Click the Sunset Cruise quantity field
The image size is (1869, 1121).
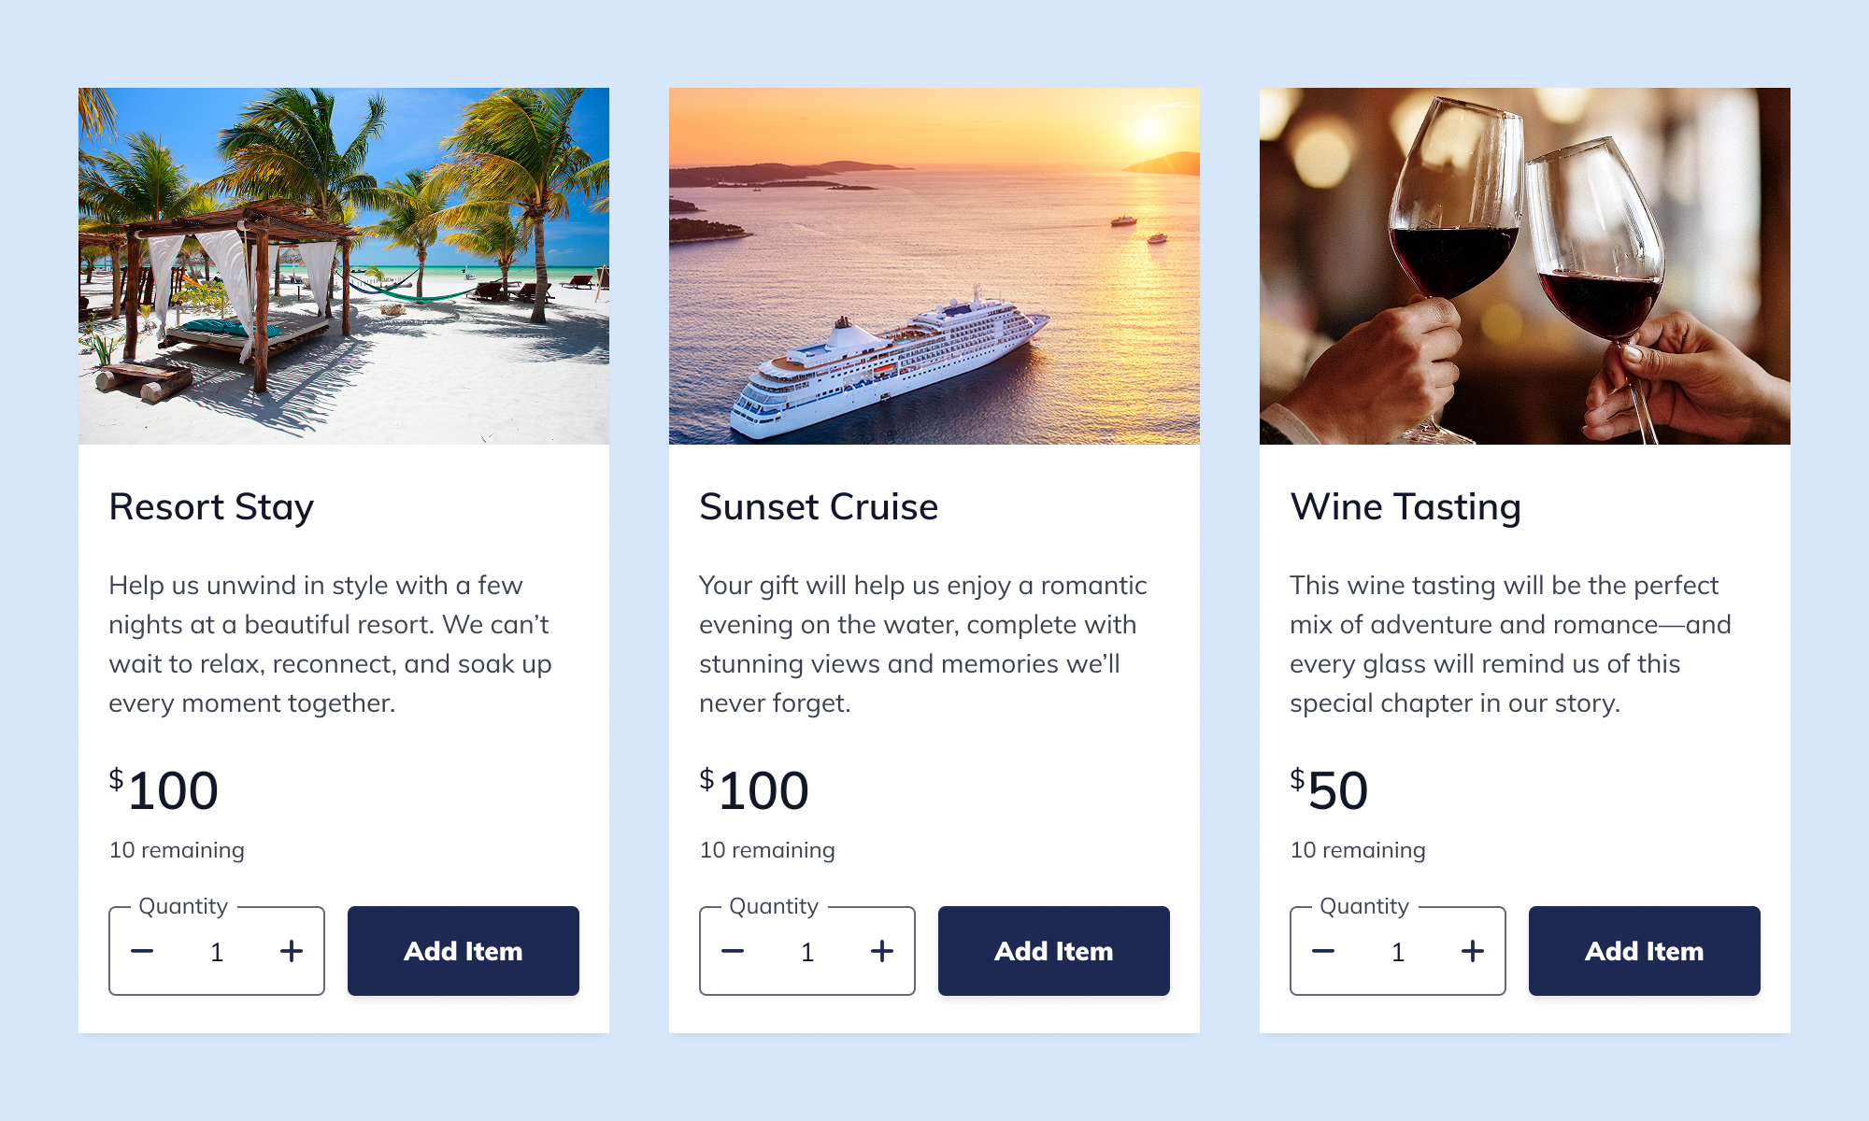click(807, 952)
